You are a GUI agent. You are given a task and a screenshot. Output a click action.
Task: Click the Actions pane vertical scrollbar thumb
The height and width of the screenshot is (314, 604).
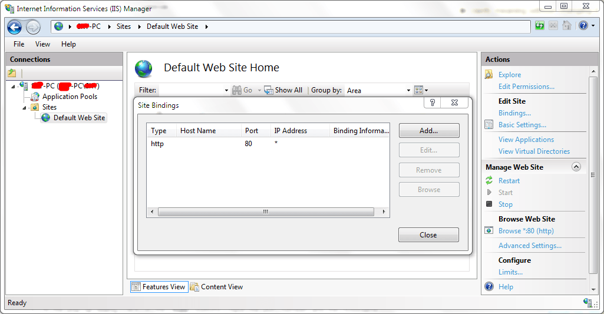(x=593, y=176)
